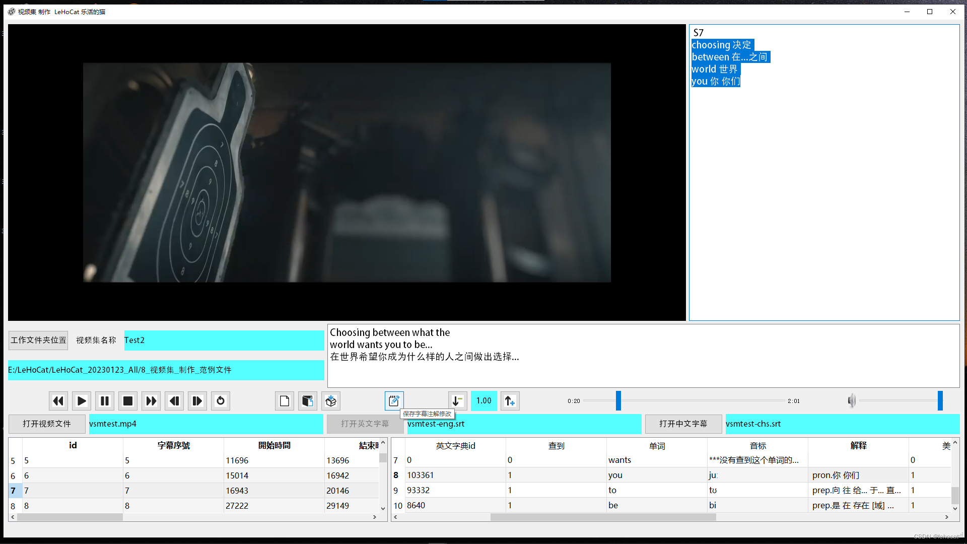Click the save subtitle annotation edit icon
The height and width of the screenshot is (544, 967).
(x=394, y=401)
